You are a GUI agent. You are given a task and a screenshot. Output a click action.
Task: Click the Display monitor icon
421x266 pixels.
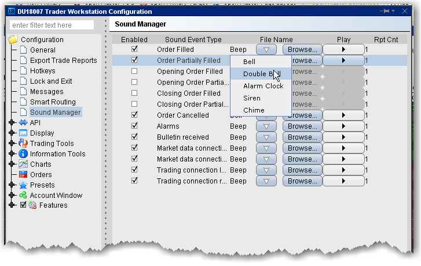coord(23,133)
